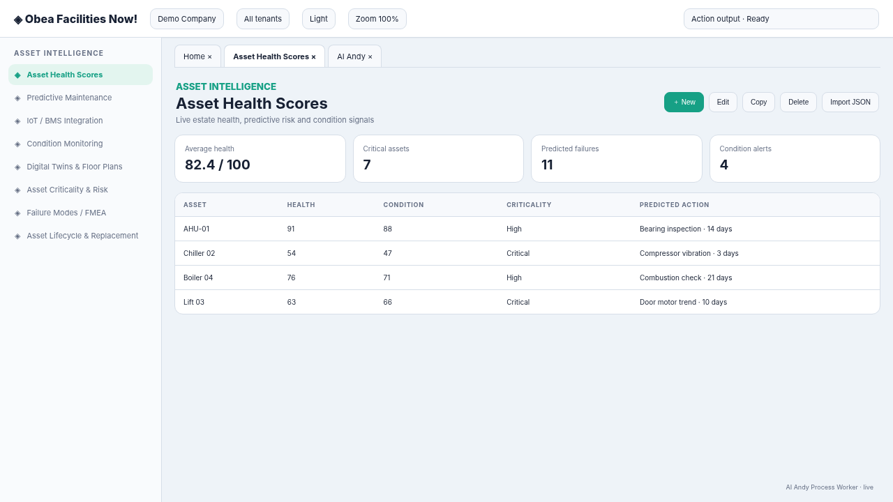Click the Edit button
The height and width of the screenshot is (502, 893).
723,102
